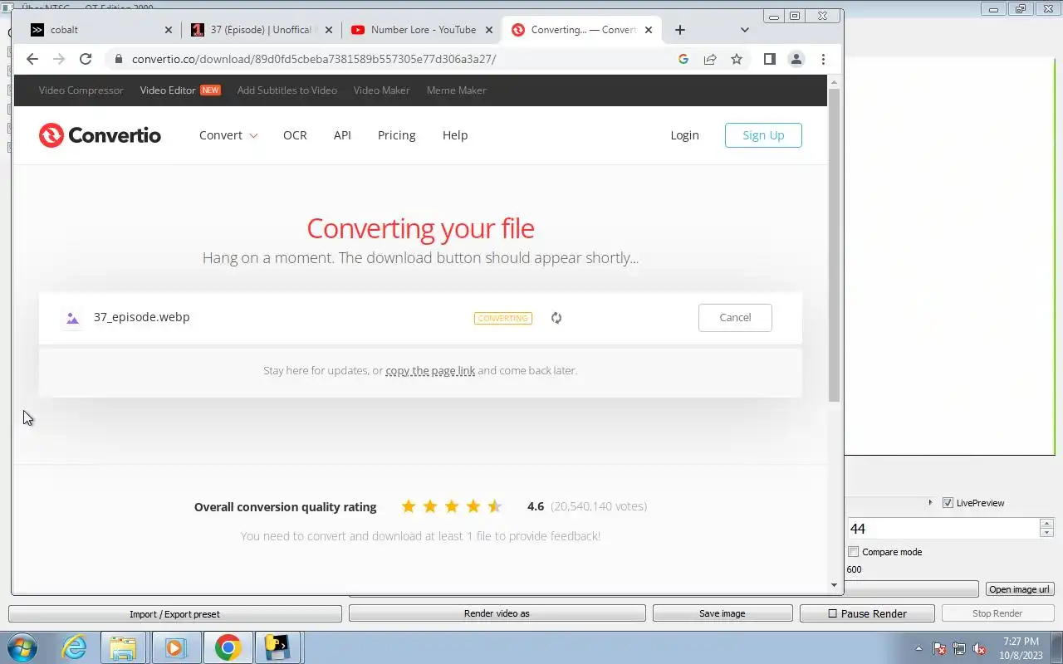The height and width of the screenshot is (664, 1063).
Task: Click network tray icon
Action: tap(959, 649)
